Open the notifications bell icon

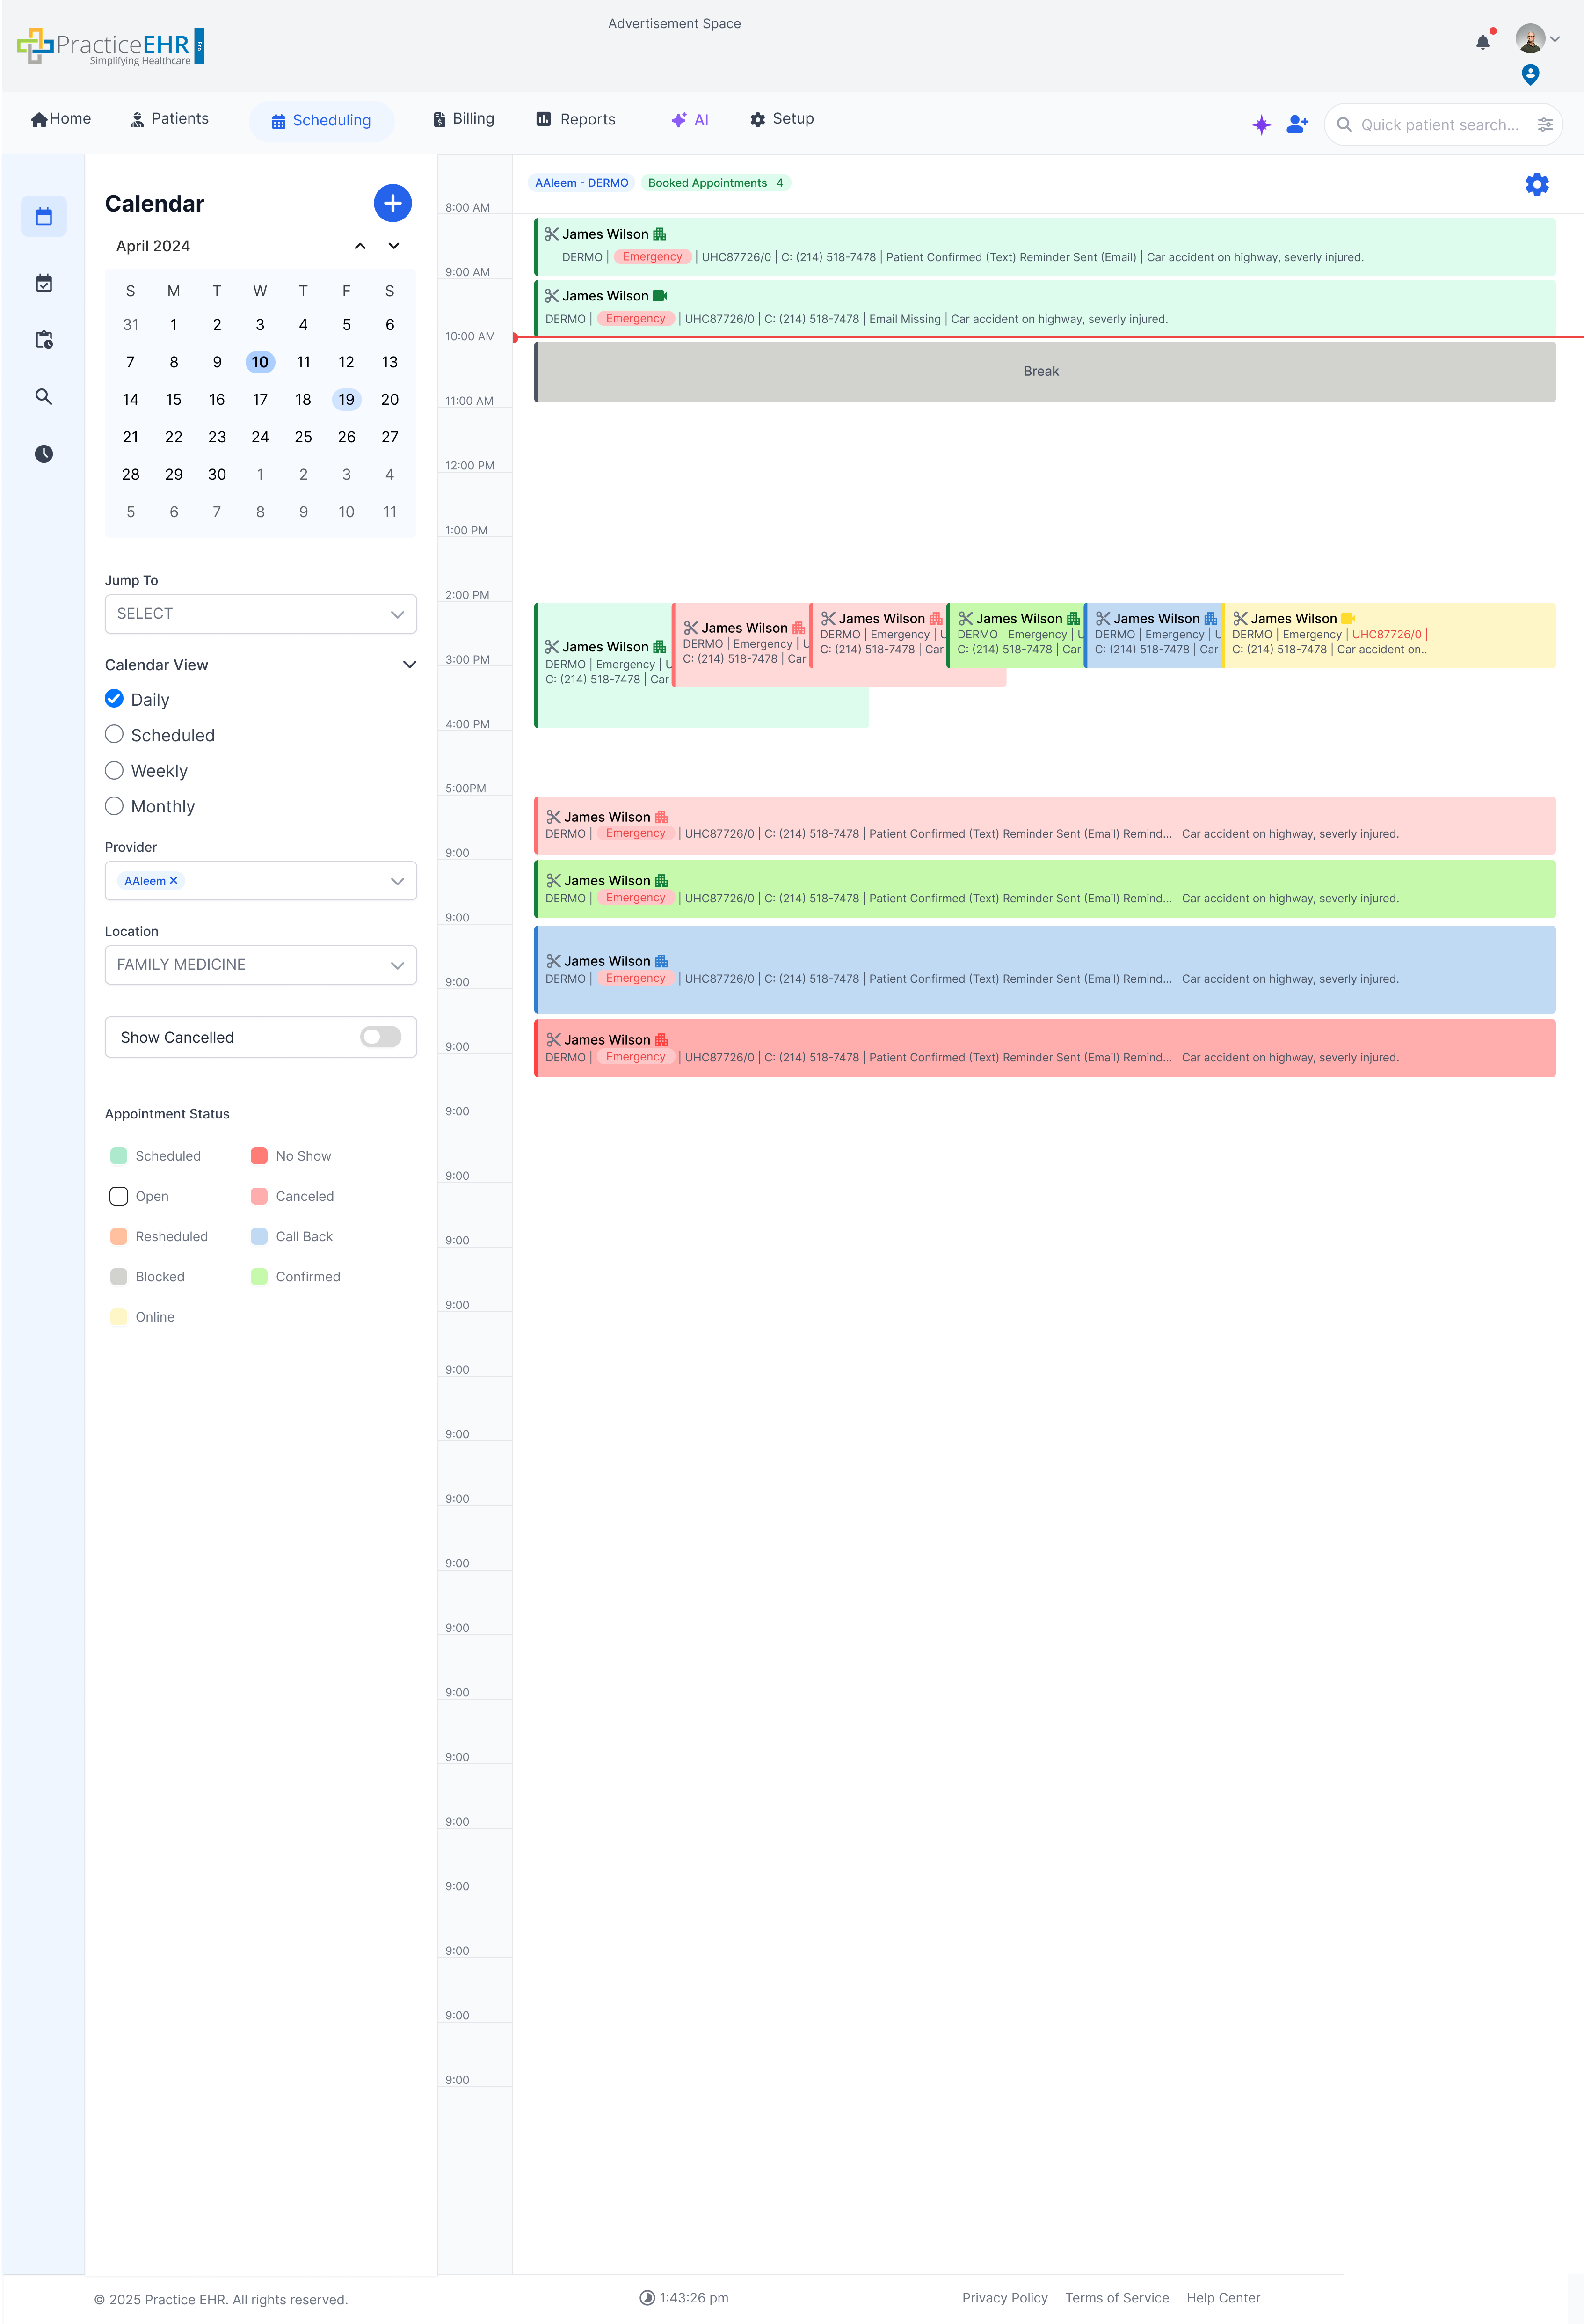coord(1482,42)
